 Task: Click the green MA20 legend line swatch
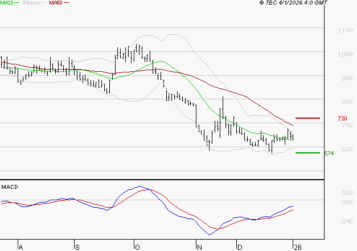18,3
